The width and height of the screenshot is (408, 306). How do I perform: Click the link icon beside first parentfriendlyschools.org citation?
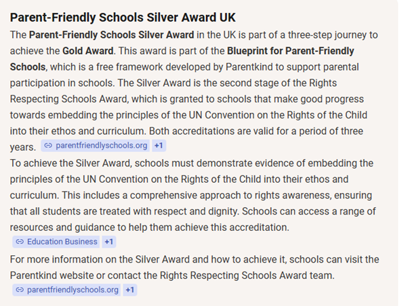click(48, 146)
